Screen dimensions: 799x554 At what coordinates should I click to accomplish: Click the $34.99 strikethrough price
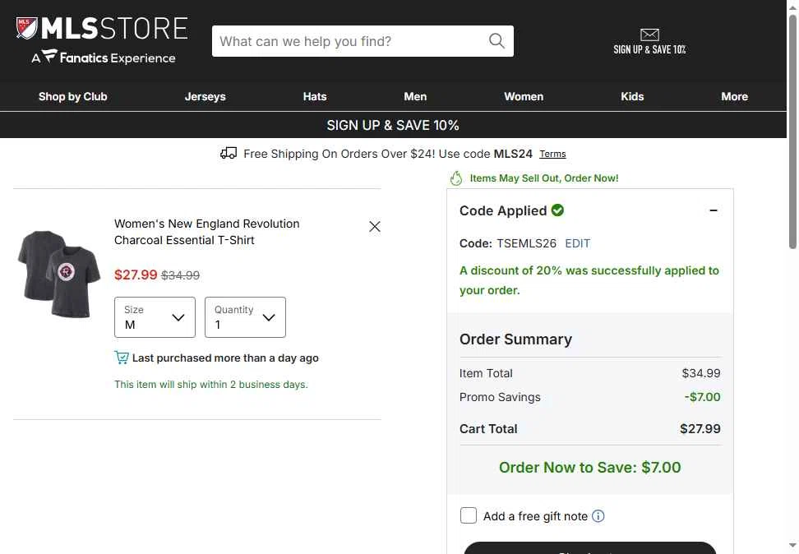(180, 275)
